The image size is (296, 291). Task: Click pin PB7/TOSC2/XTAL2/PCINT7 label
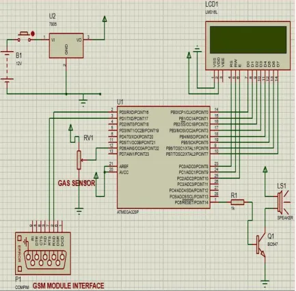click(187, 154)
